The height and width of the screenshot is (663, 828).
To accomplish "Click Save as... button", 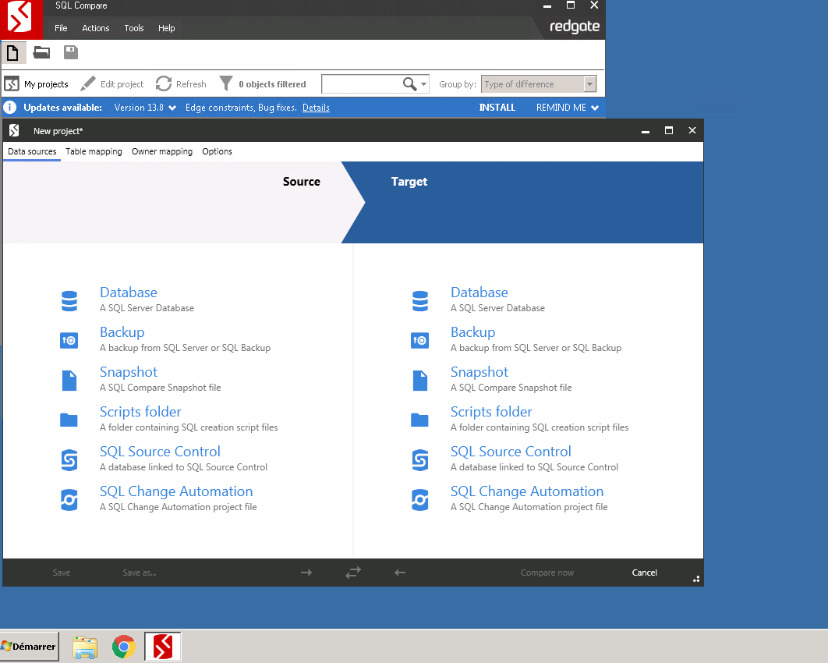I will [x=140, y=573].
